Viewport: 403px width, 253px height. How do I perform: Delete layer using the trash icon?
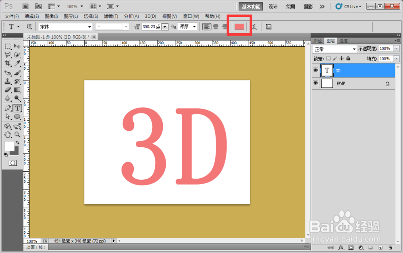tap(391, 248)
